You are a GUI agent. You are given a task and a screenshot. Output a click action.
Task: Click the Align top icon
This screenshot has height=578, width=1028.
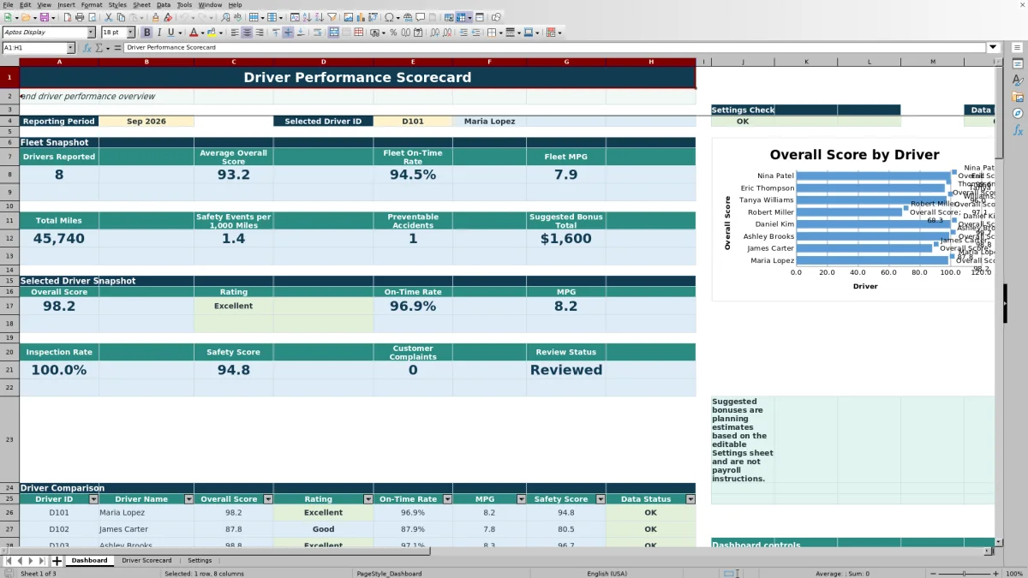pyautogui.click(x=275, y=33)
